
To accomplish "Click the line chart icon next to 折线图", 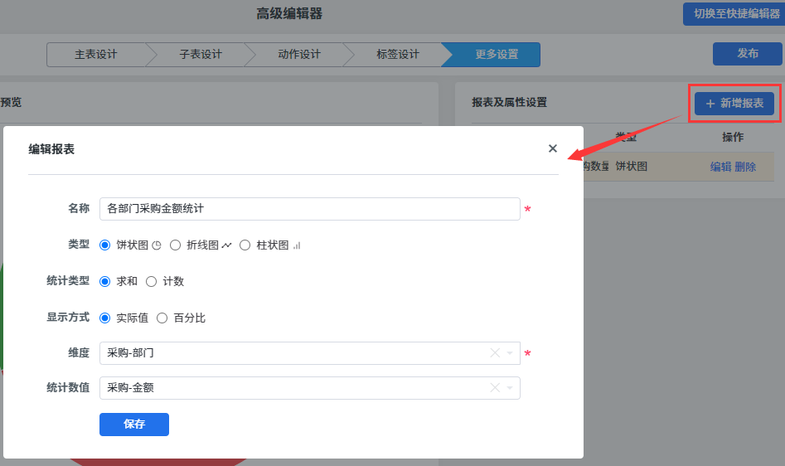I will (227, 245).
